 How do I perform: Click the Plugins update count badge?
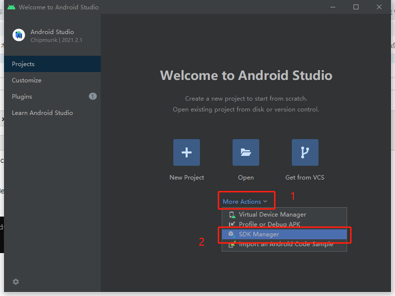point(93,96)
